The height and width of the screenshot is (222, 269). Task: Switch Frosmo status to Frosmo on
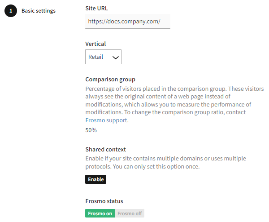coord(100,213)
